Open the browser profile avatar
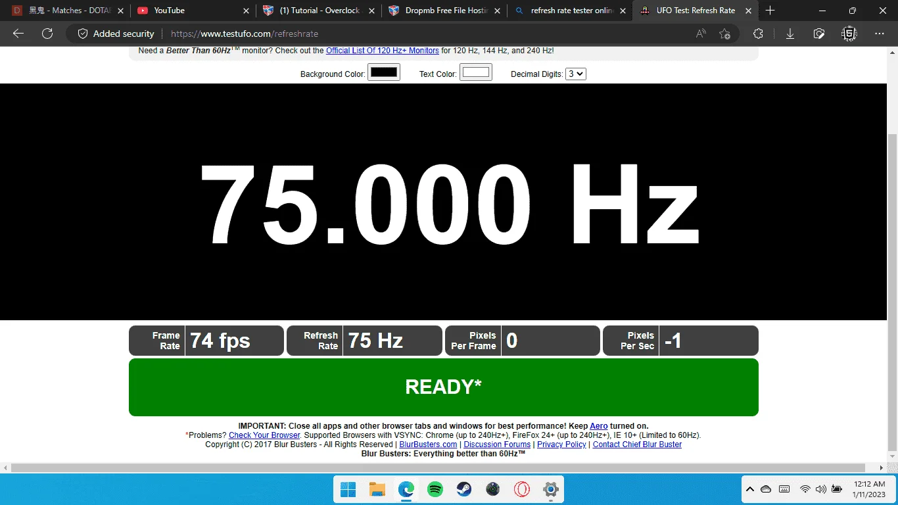 [850, 34]
